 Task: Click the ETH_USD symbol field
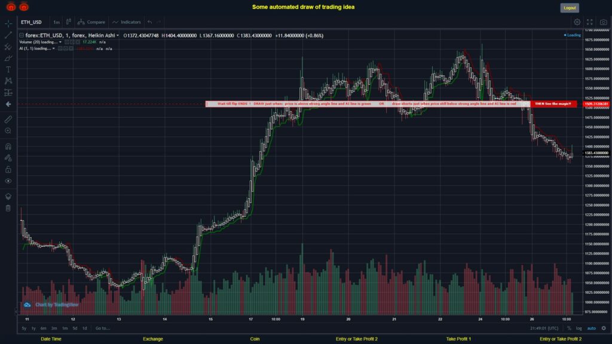(31, 22)
